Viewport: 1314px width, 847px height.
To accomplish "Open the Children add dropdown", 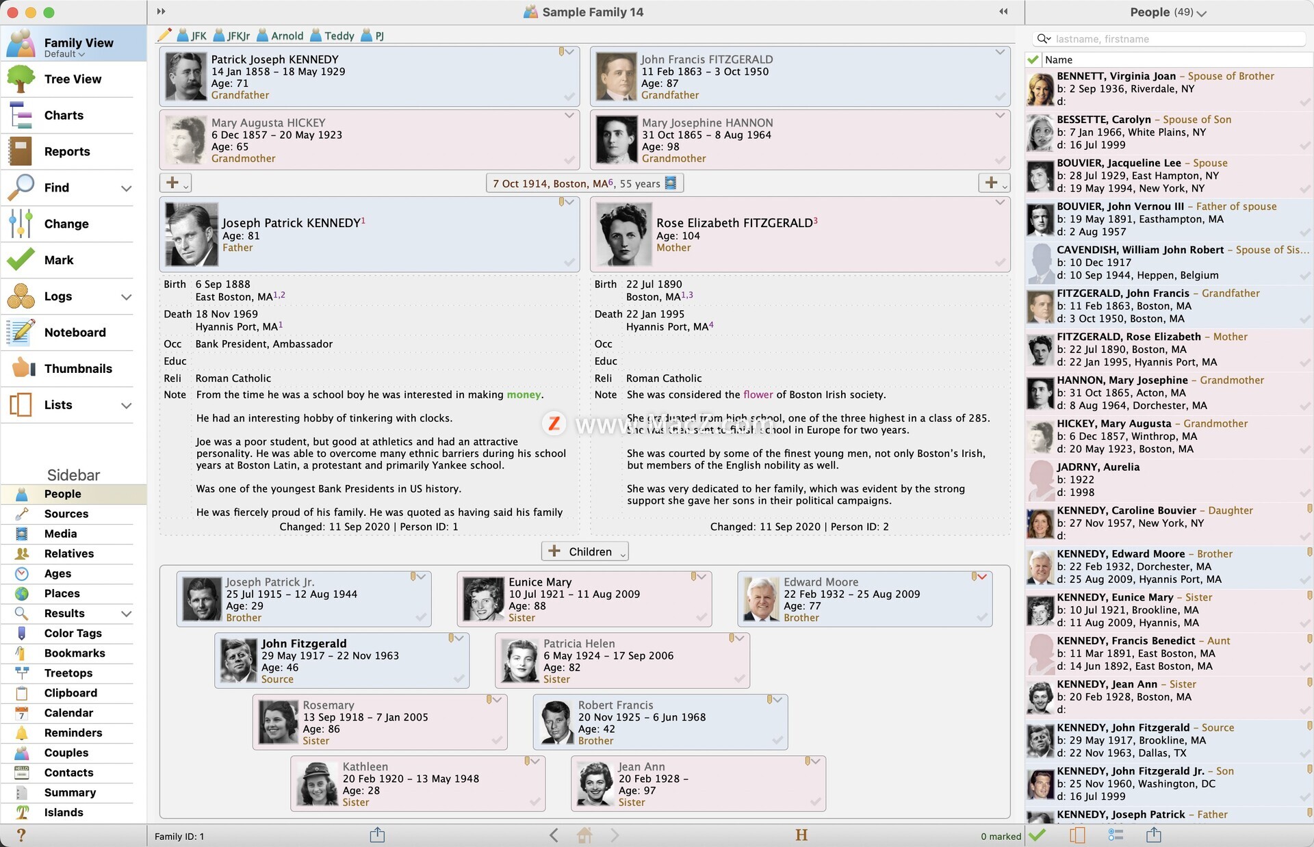I will click(x=585, y=551).
